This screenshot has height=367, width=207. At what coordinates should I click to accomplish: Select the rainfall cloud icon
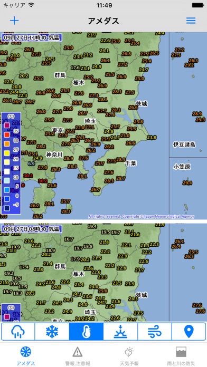tap(18, 332)
